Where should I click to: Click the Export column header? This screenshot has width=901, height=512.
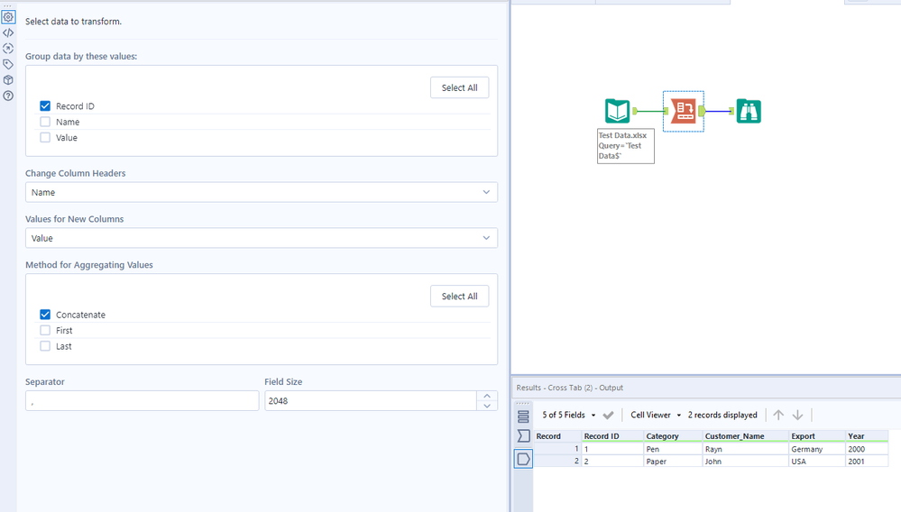coord(817,436)
